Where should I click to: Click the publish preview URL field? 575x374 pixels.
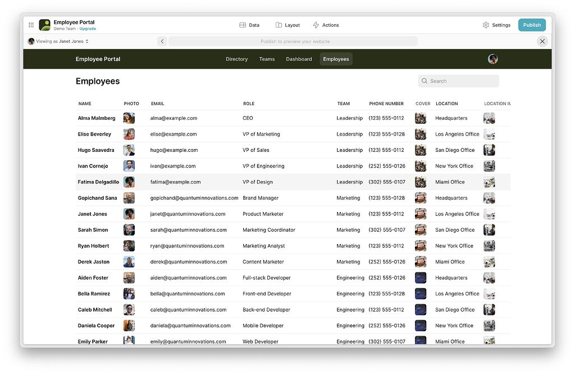295,40
